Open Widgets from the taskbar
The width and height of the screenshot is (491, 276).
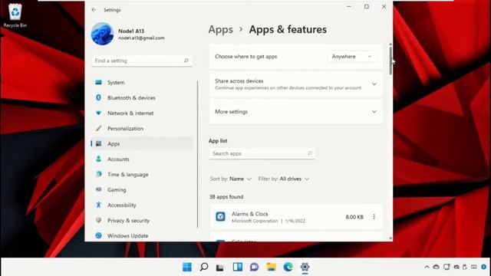click(x=238, y=267)
